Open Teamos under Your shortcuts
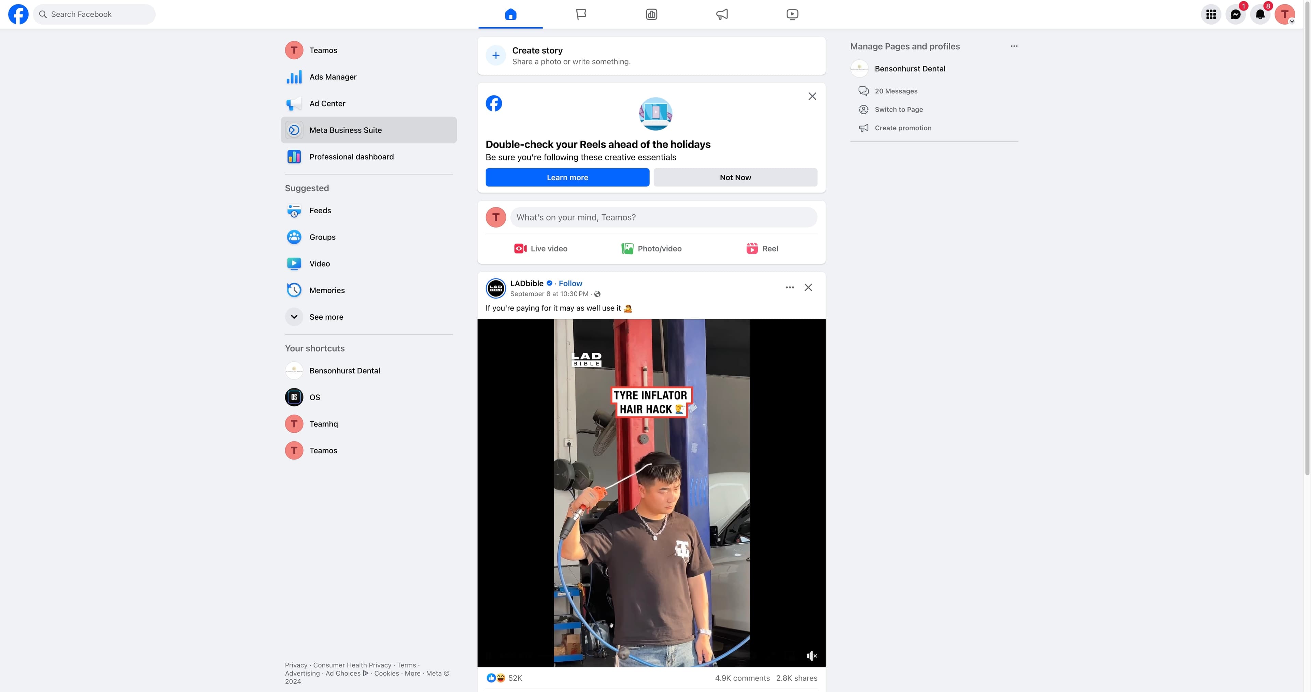Screen dimensions: 1311x692 [368, 451]
